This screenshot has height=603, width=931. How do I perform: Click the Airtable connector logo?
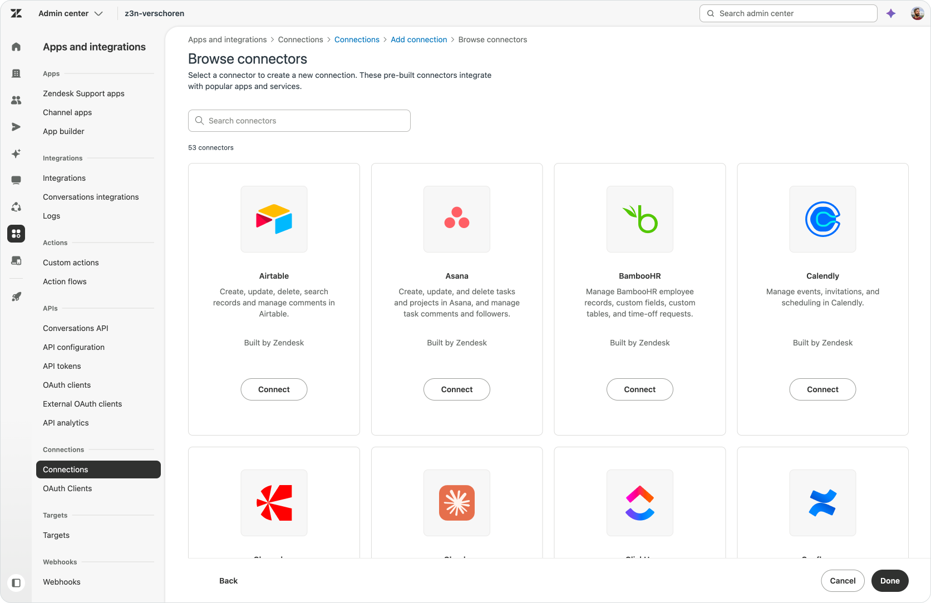click(x=274, y=219)
